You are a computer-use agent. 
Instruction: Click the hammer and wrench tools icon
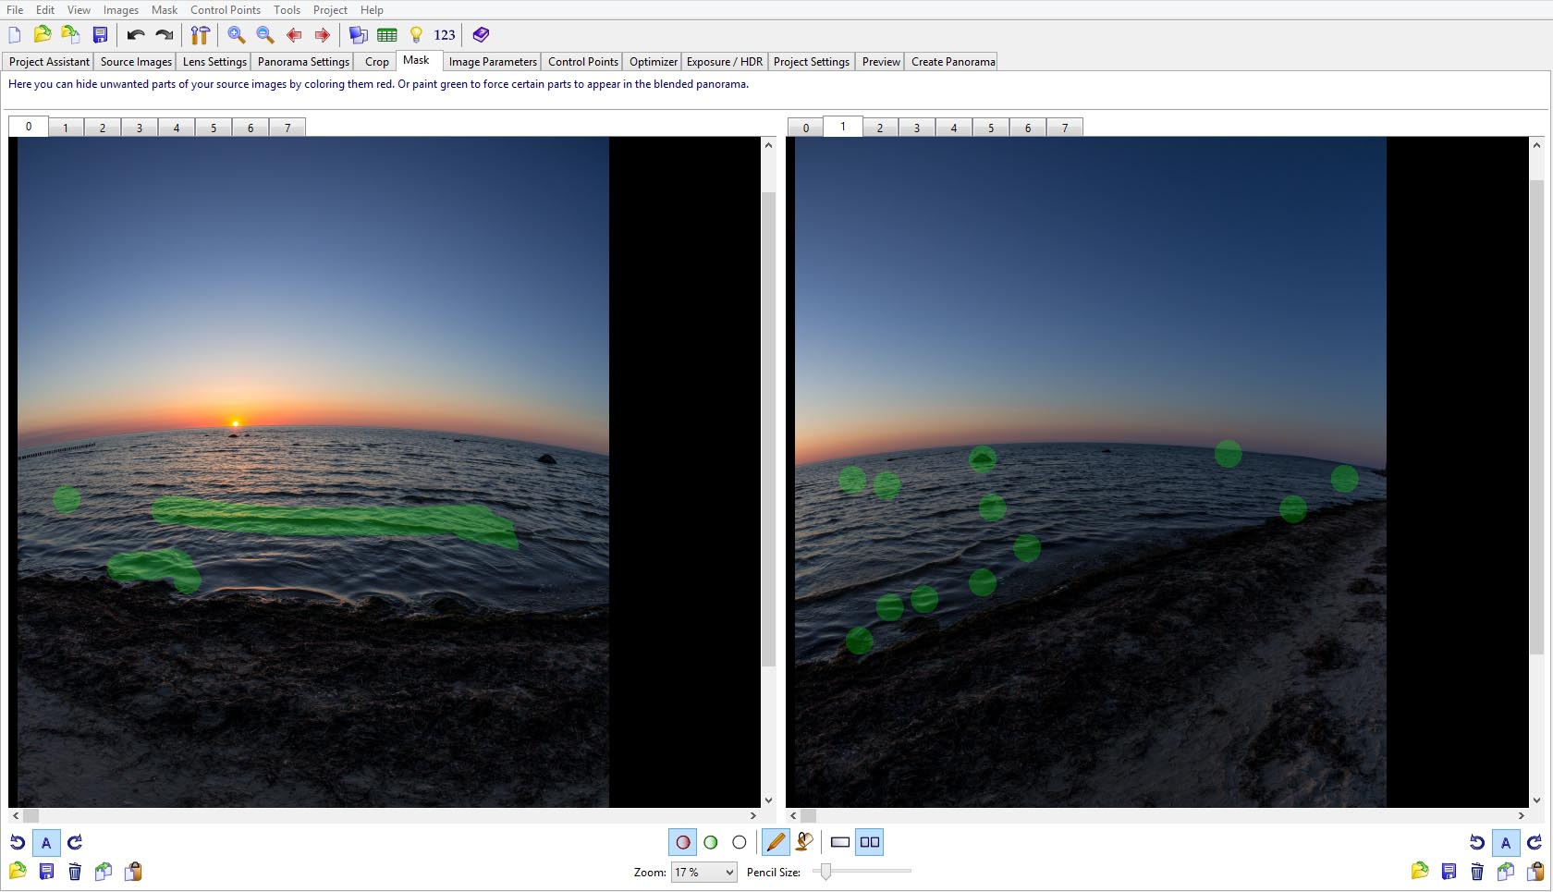(200, 35)
